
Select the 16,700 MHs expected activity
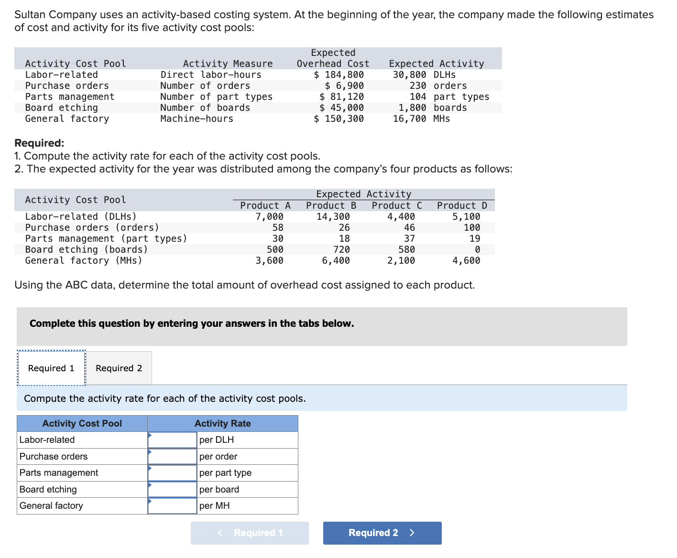422,118
